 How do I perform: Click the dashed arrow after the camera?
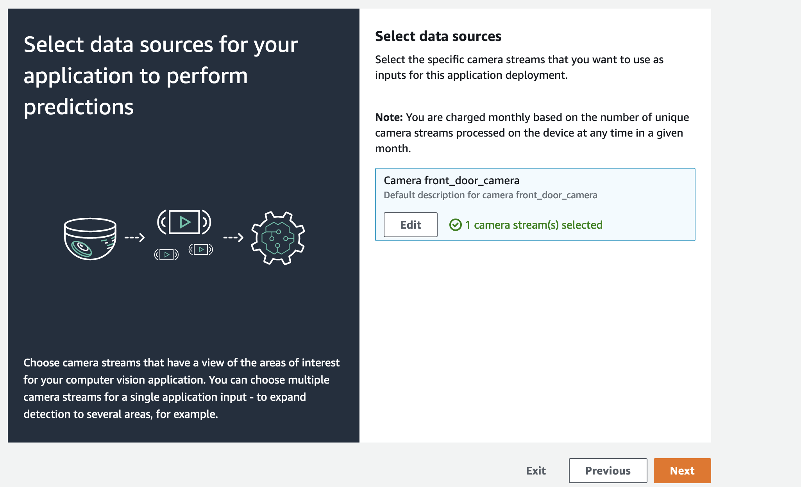click(135, 237)
